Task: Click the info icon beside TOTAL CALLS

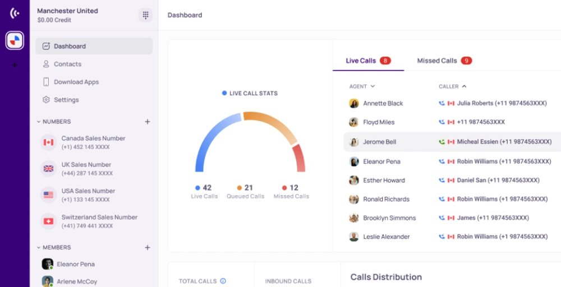Action: click(x=223, y=281)
